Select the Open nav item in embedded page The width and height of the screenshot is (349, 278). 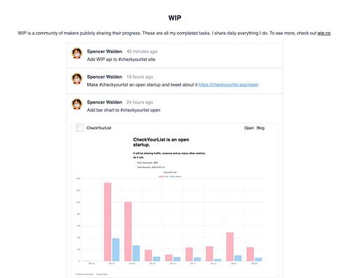click(x=249, y=128)
